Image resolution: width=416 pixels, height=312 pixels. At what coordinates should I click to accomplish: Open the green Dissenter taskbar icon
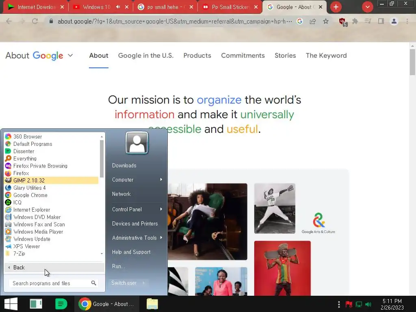61,304
